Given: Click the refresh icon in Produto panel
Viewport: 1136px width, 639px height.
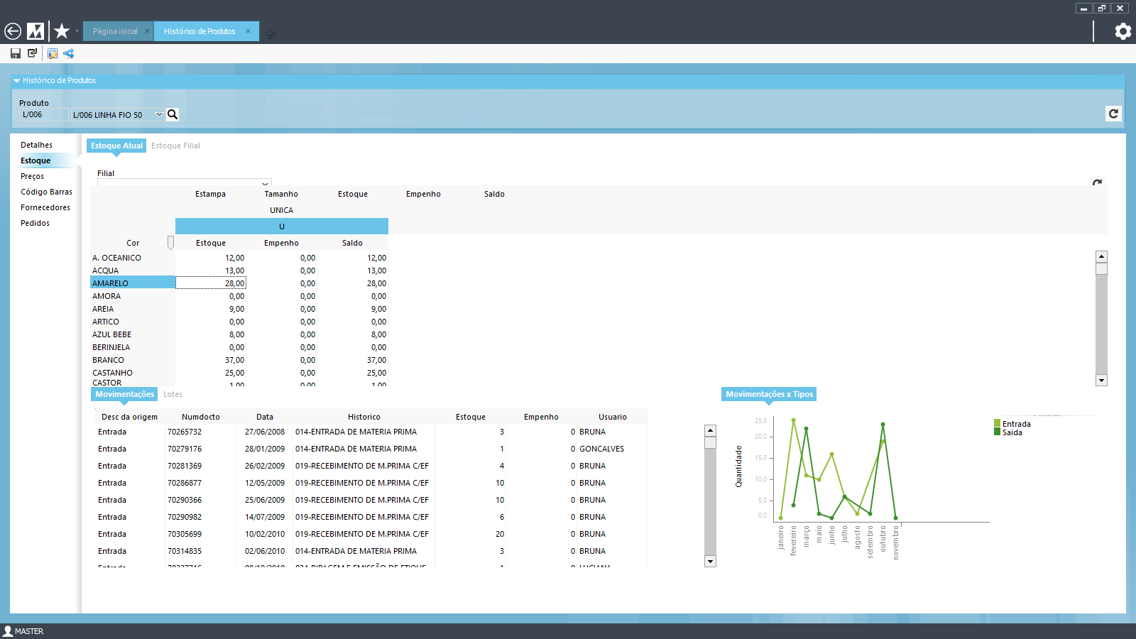Looking at the screenshot, I should coord(1113,114).
